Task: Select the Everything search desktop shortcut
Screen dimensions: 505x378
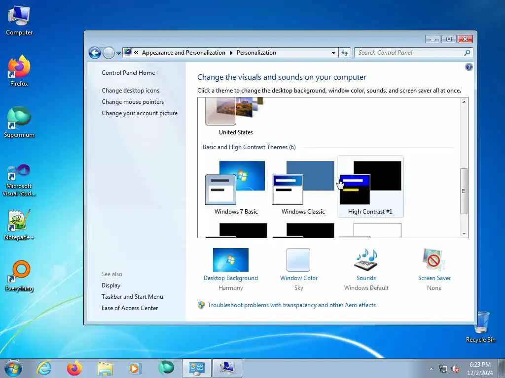Action: (19, 276)
